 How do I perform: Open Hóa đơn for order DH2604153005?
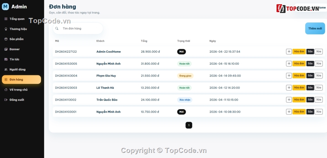tap(299, 64)
